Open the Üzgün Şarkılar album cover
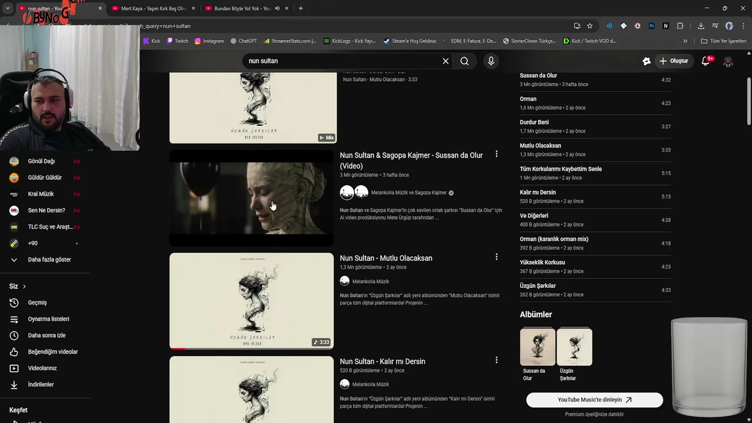This screenshot has height=423, width=752. pyautogui.click(x=575, y=347)
